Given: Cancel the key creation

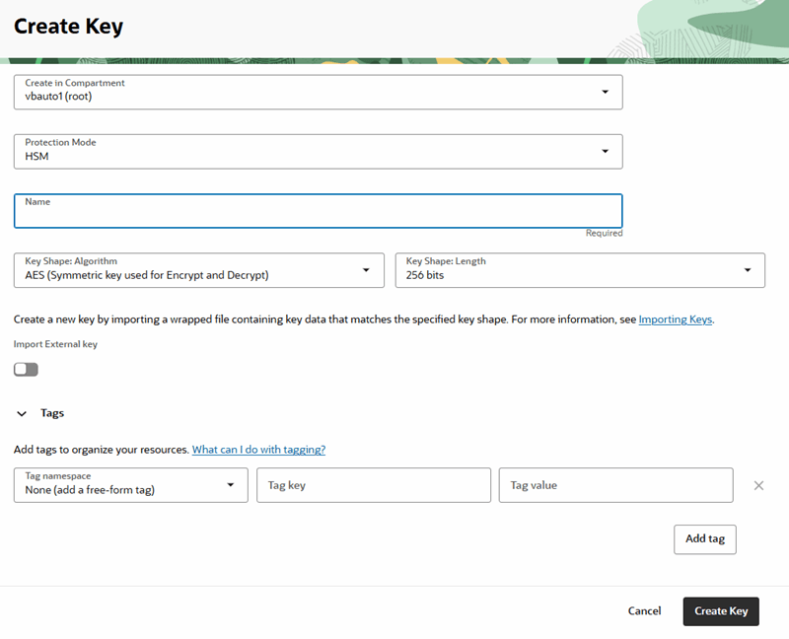Looking at the screenshot, I should click(x=644, y=611).
